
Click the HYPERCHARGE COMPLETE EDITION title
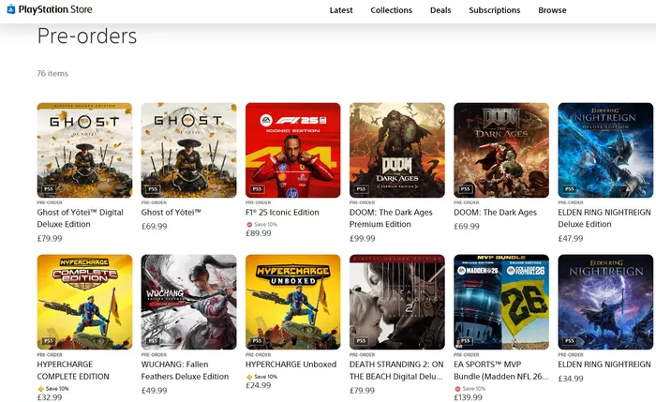(x=73, y=371)
